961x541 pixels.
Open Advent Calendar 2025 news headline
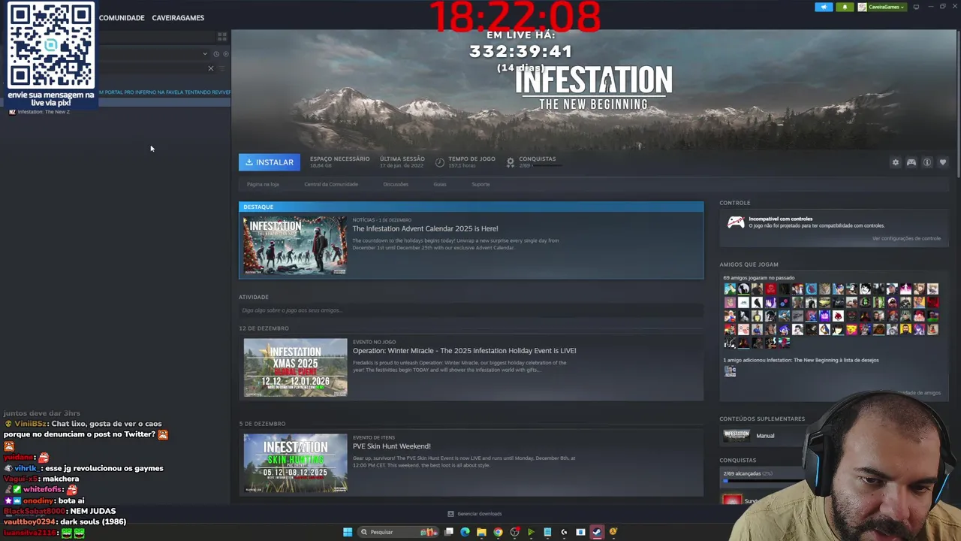(425, 228)
